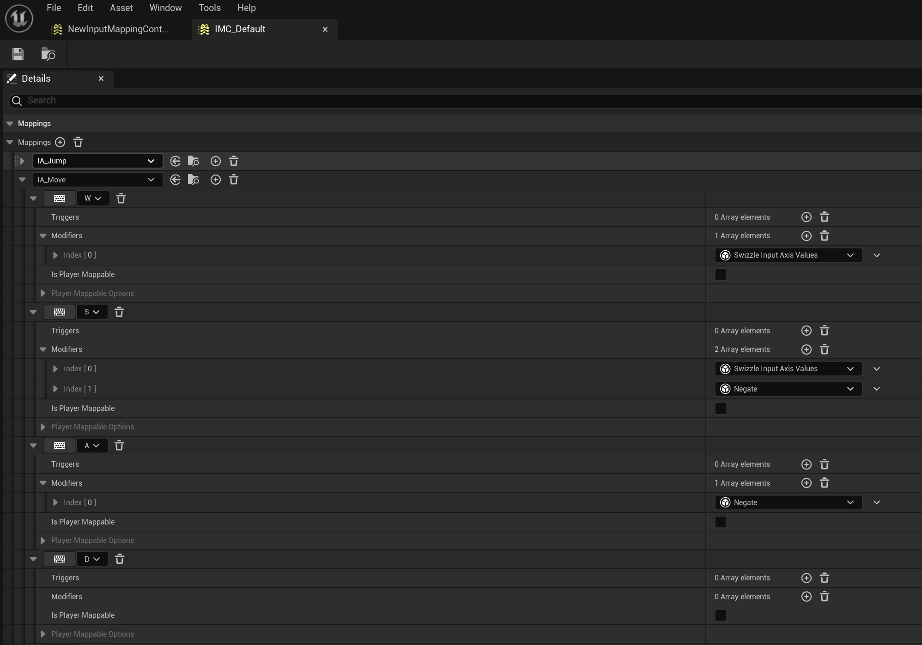The height and width of the screenshot is (645, 922).
Task: Enable Is Player Mappable for the W key
Action: (x=721, y=275)
